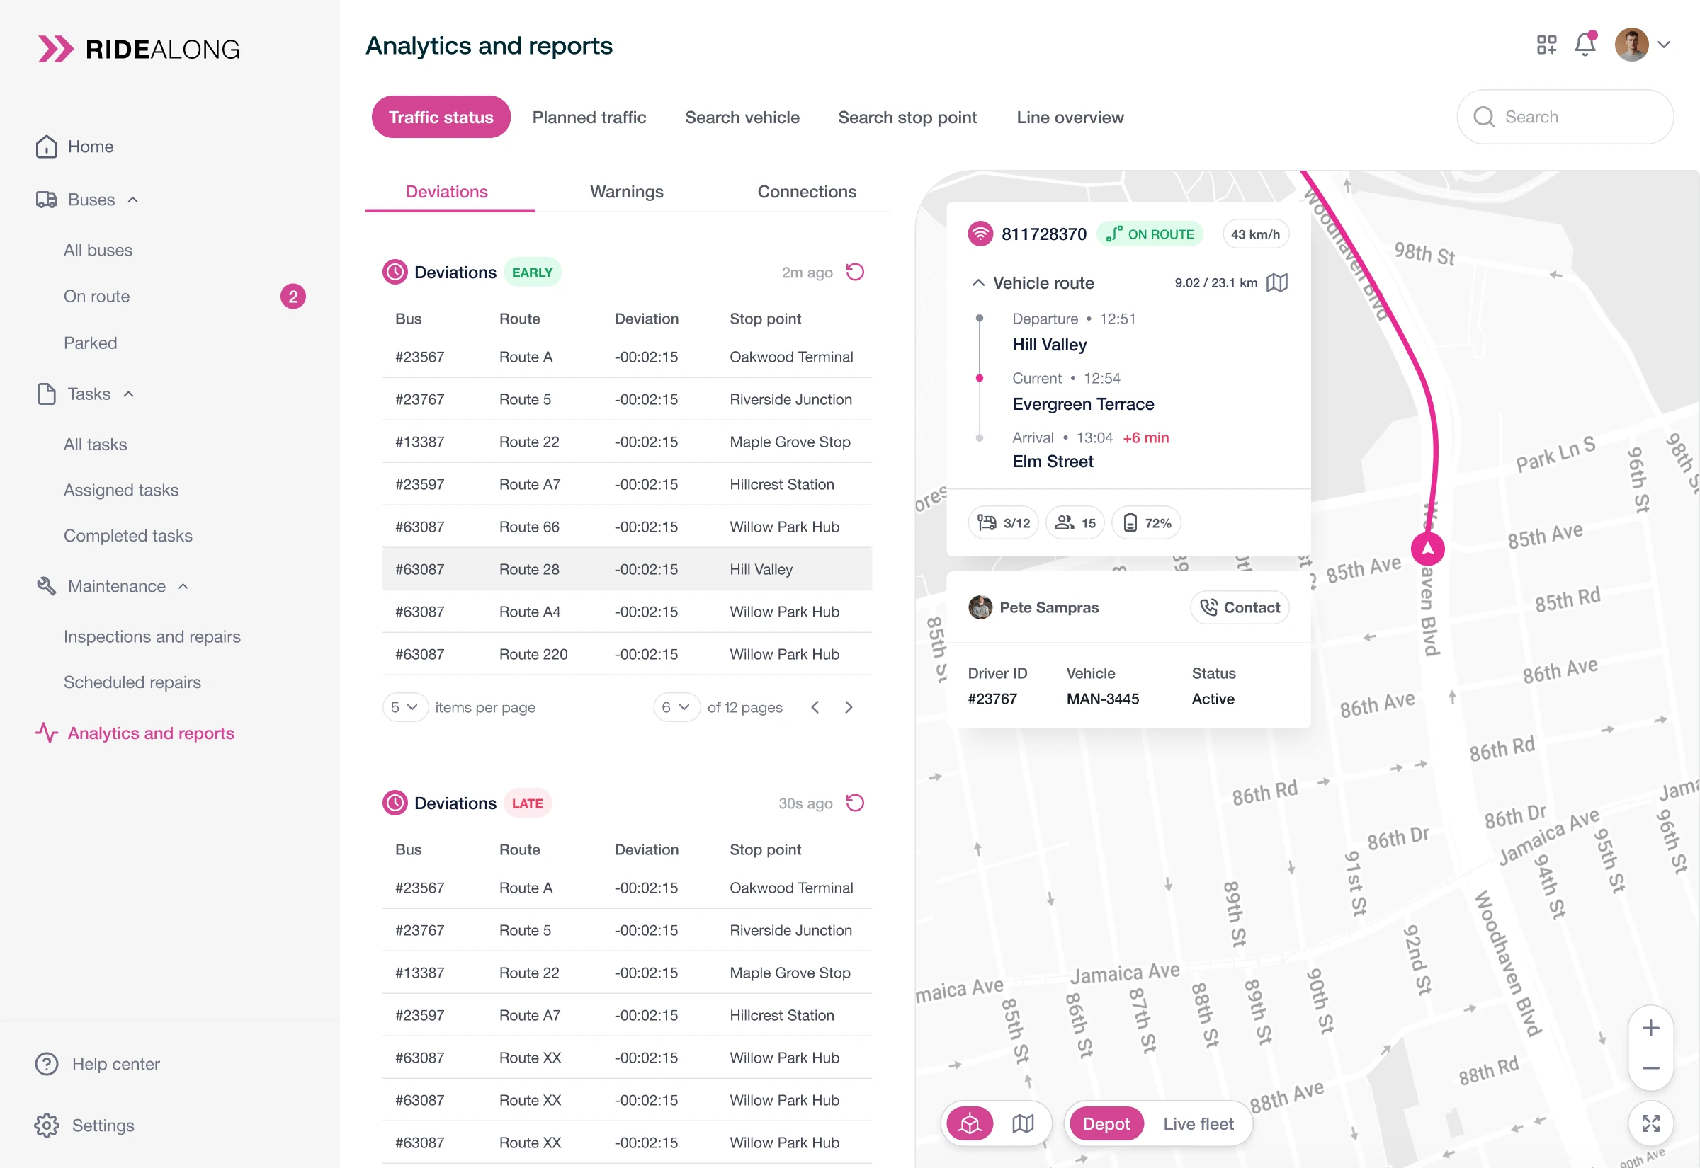Open the Planned traffic tab
Image resolution: width=1700 pixels, height=1168 pixels.
pos(589,117)
